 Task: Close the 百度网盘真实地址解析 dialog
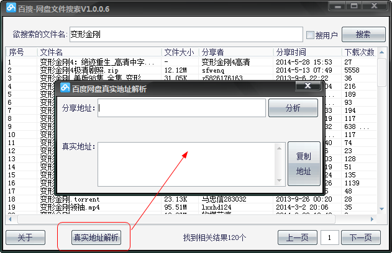point(308,86)
